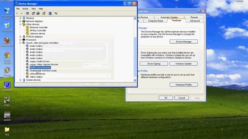This screenshot has height=139, width=248.
Task: Open the View menu
Action: click(33, 8)
